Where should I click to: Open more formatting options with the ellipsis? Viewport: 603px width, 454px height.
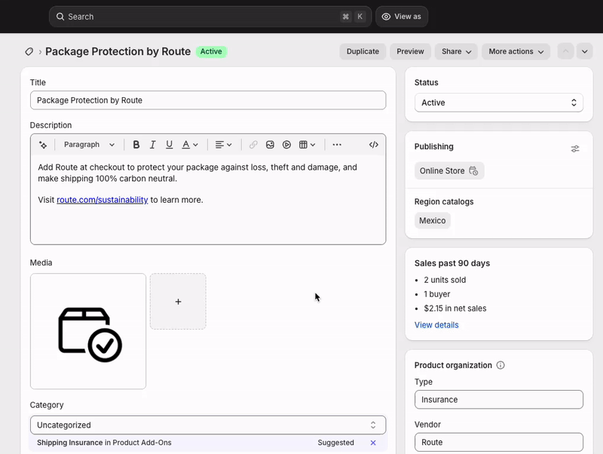point(336,144)
